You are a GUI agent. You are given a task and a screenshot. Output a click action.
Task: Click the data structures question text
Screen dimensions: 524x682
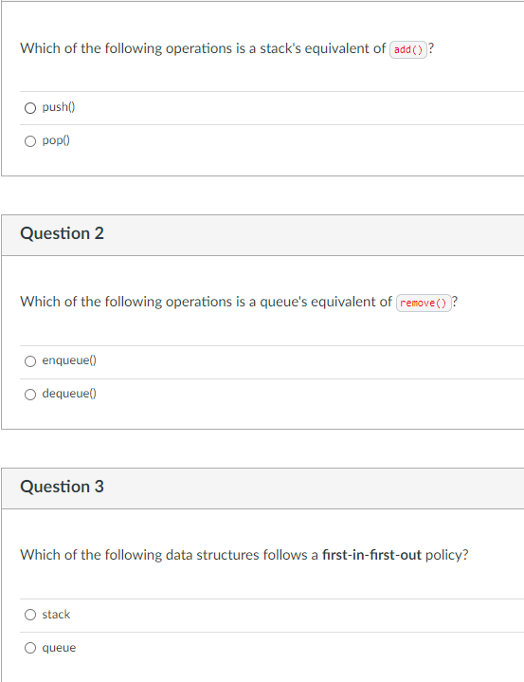[x=244, y=555]
